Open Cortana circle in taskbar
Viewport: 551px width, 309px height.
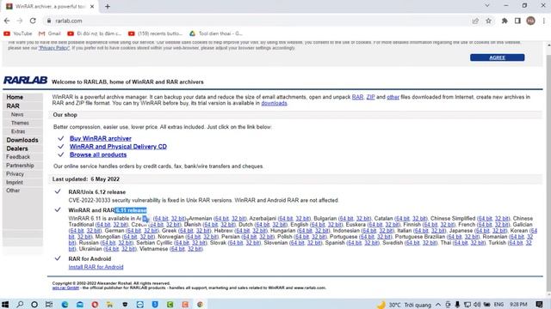click(34, 304)
